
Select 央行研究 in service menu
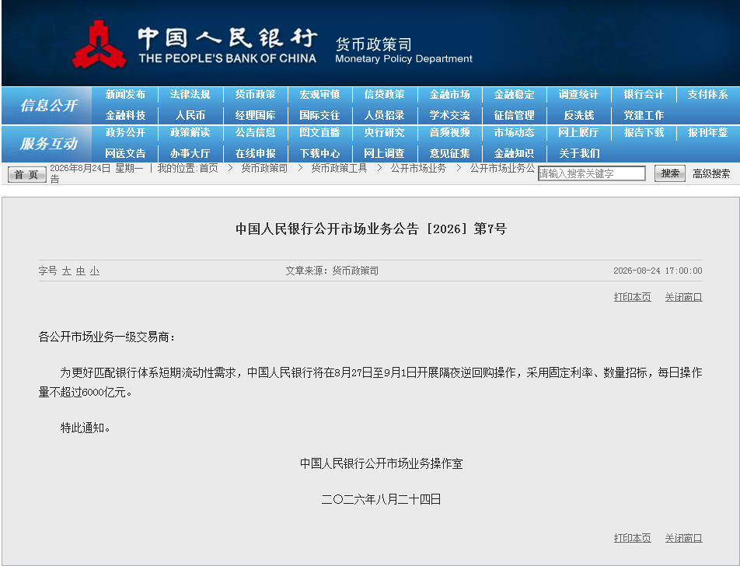coord(384,133)
